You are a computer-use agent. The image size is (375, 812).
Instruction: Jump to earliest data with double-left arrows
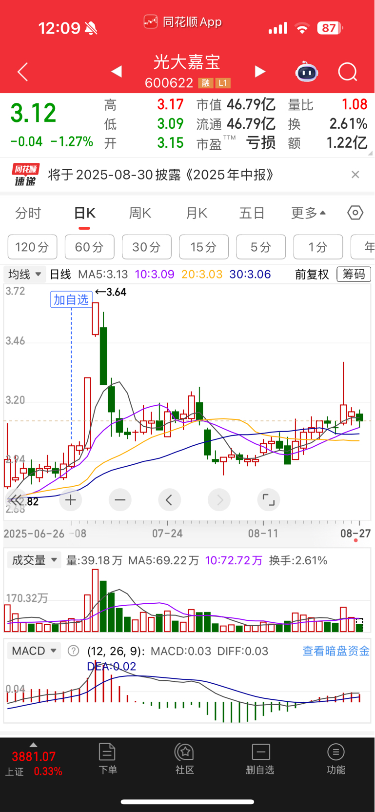[x=16, y=500]
